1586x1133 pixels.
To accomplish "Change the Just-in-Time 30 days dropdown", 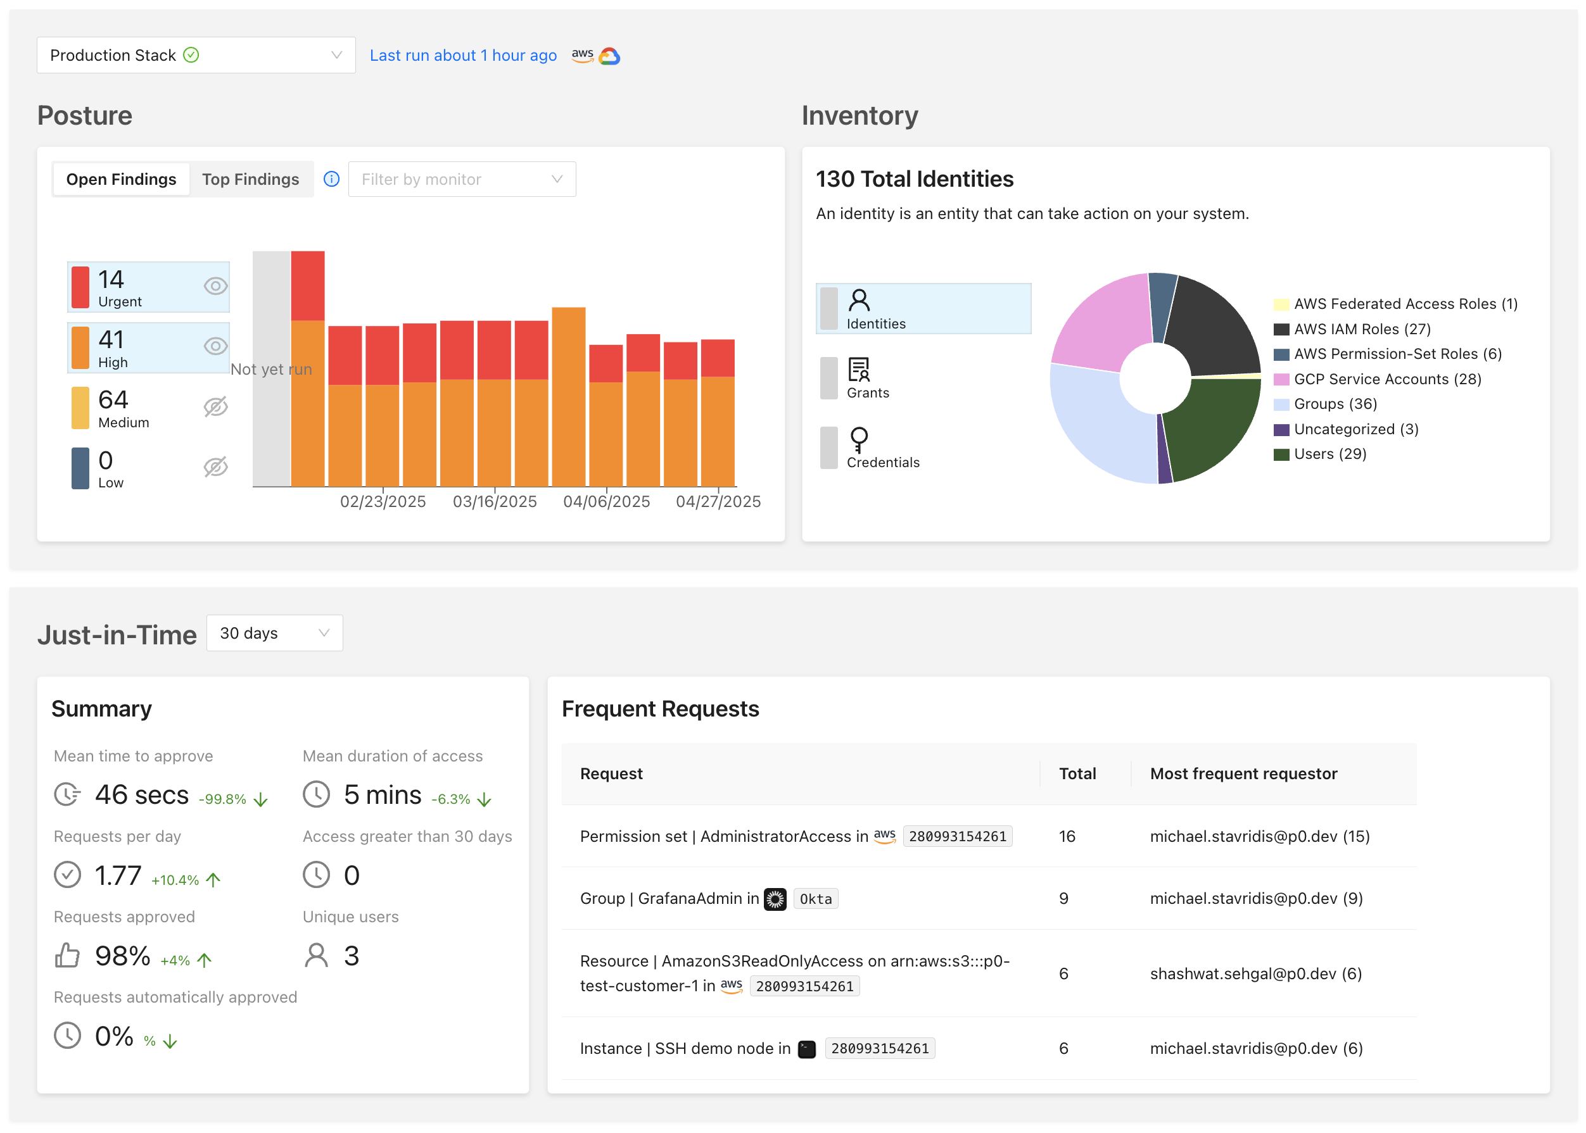I will click(x=274, y=633).
